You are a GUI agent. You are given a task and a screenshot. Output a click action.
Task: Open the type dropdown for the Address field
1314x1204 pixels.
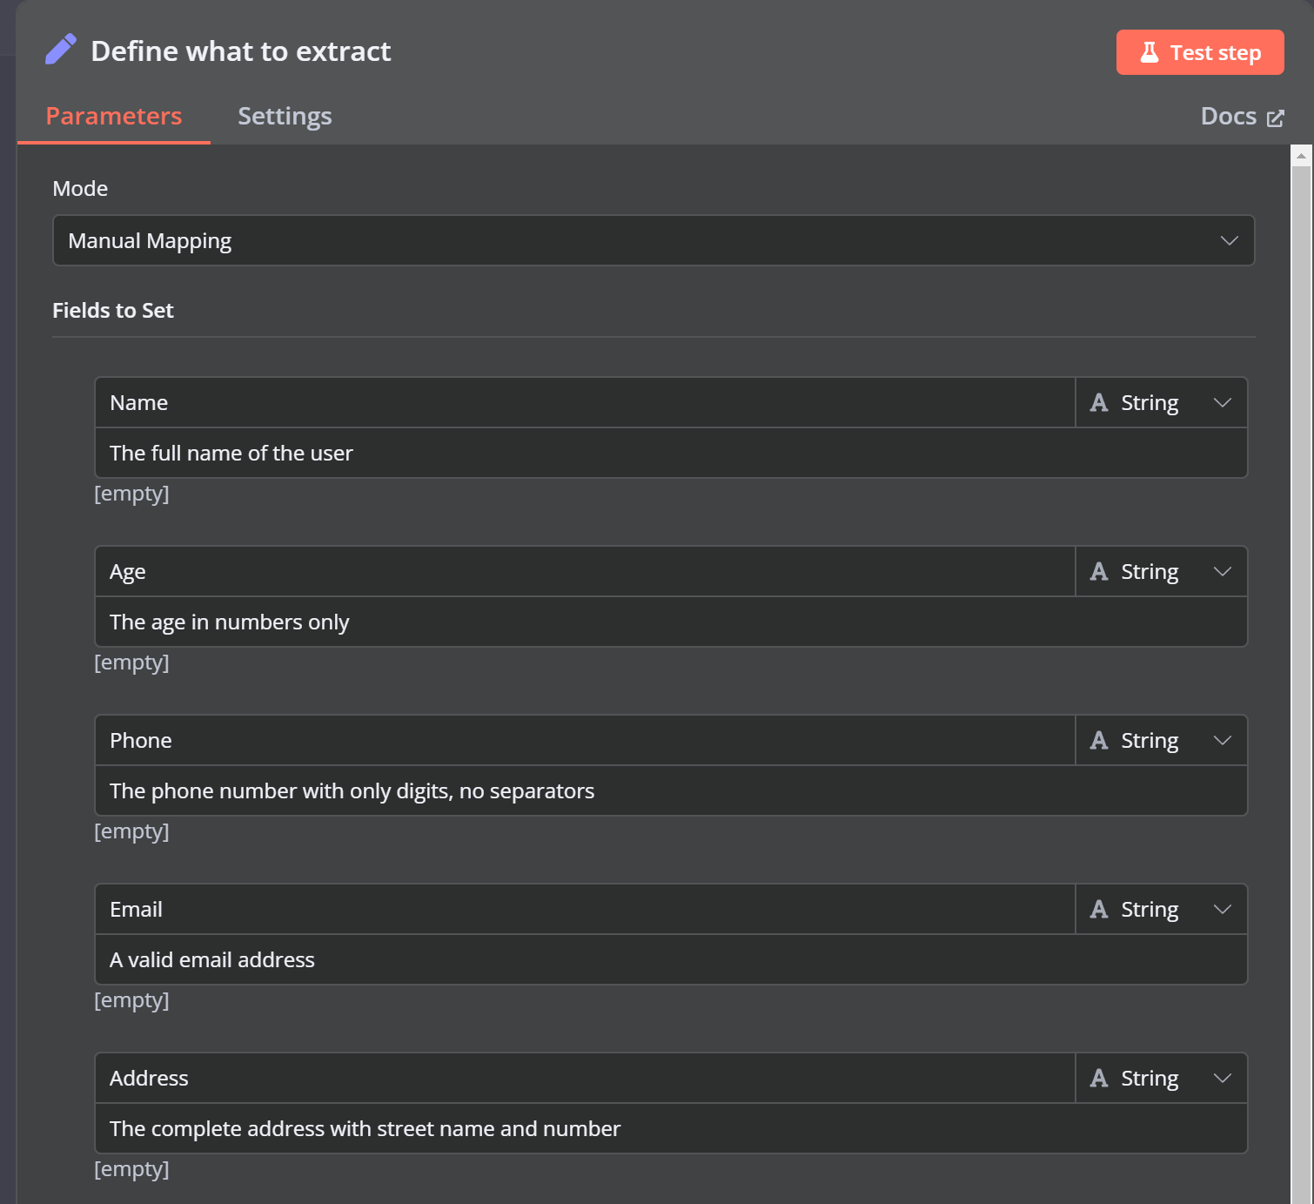[x=1162, y=1078]
